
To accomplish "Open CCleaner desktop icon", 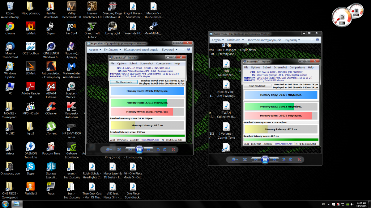I will (51, 108).
